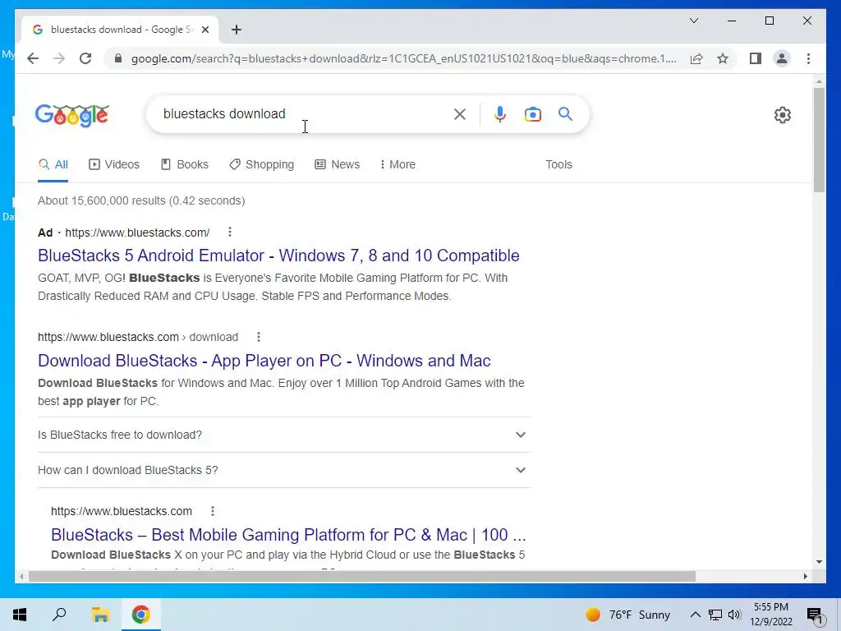Bookmark this page with the star icon

click(723, 58)
